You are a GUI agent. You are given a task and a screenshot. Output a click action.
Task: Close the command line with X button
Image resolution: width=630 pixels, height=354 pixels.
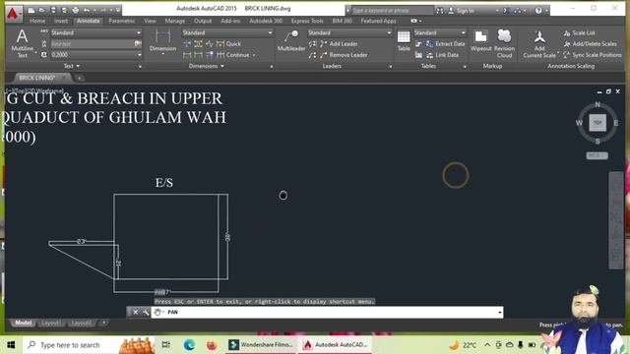pyautogui.click(x=136, y=312)
